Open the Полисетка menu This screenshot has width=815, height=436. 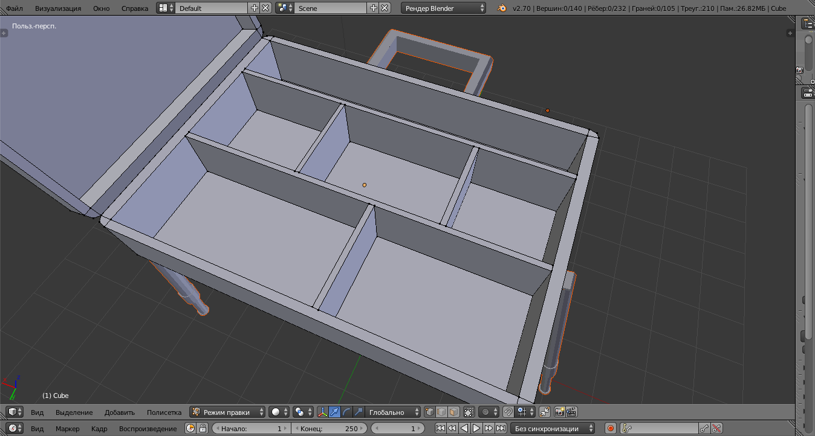coord(164,412)
